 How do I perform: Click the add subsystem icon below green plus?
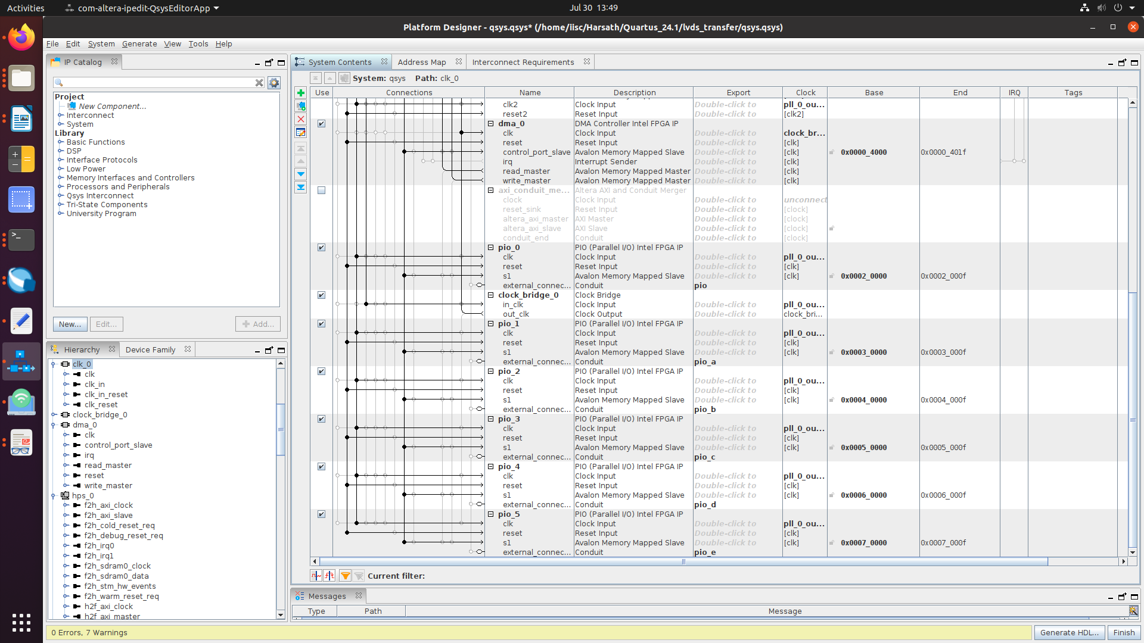coord(301,106)
